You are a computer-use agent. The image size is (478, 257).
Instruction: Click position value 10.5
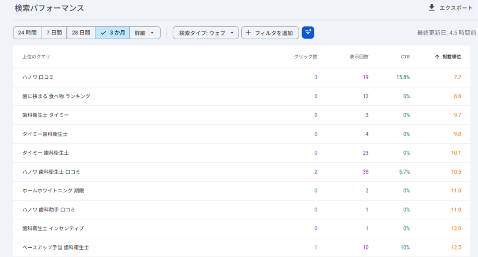tap(456, 172)
